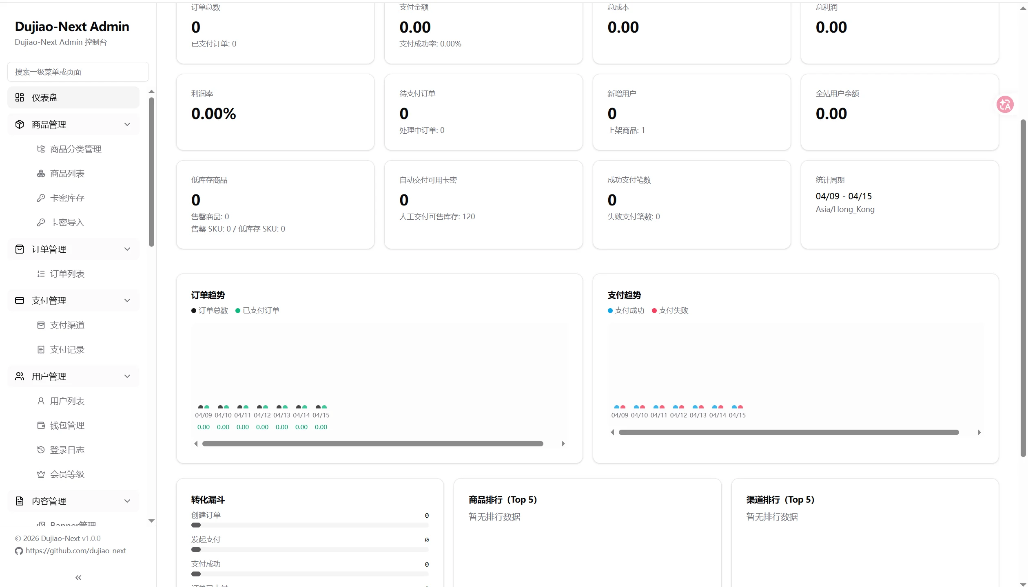Toggle 支付失败 legend in payment trend

pos(670,311)
